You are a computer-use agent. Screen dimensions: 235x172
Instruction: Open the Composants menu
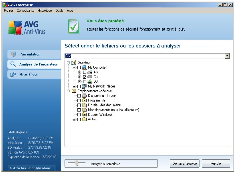pyautogui.click(x=25, y=11)
